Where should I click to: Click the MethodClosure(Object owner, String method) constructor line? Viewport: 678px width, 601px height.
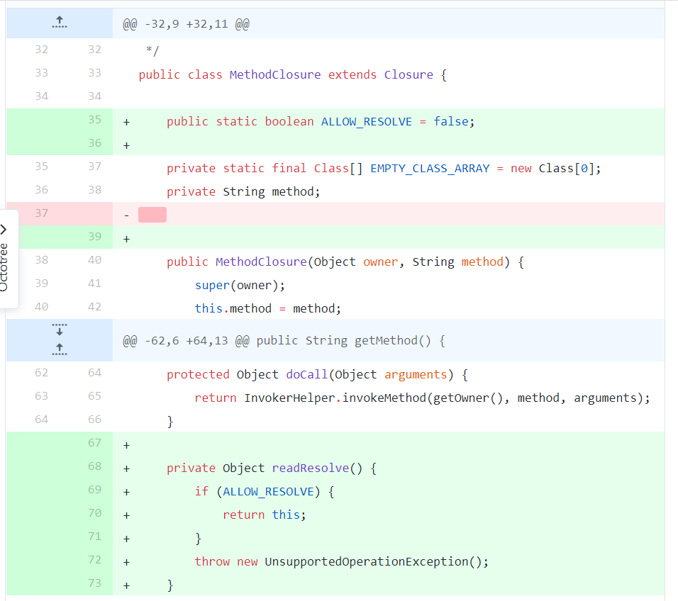coord(345,262)
